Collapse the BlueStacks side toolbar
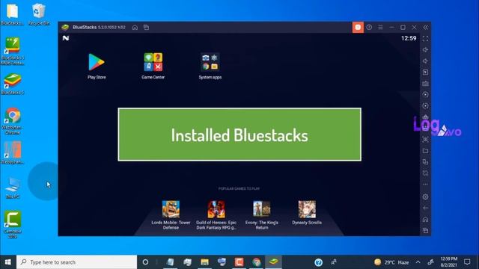Screen dimensions: 479x269 [426, 27]
